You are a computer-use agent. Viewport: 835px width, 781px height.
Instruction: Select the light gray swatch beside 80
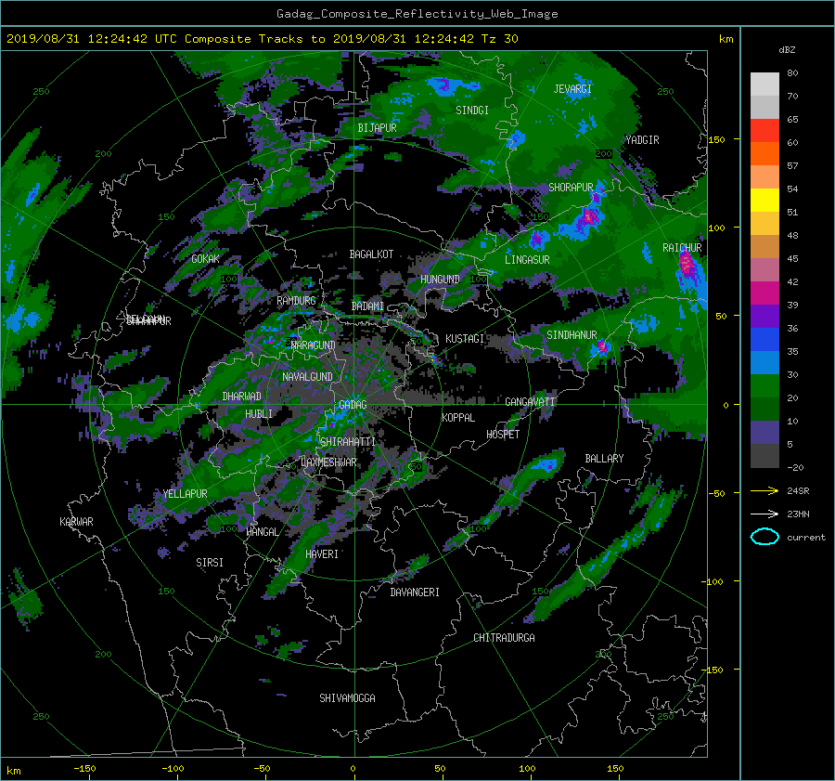pos(764,84)
